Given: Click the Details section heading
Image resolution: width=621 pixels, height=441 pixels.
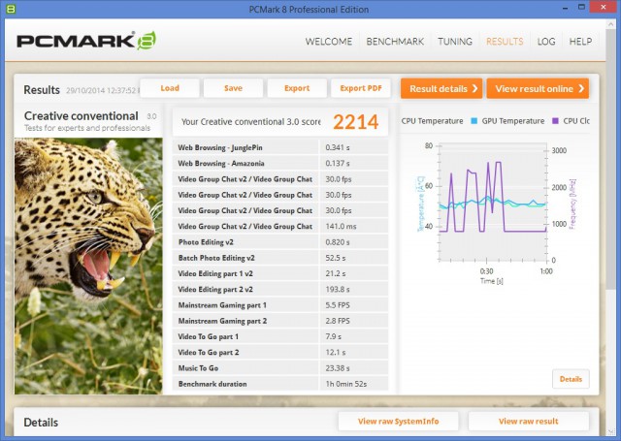Looking at the screenshot, I should 41,422.
